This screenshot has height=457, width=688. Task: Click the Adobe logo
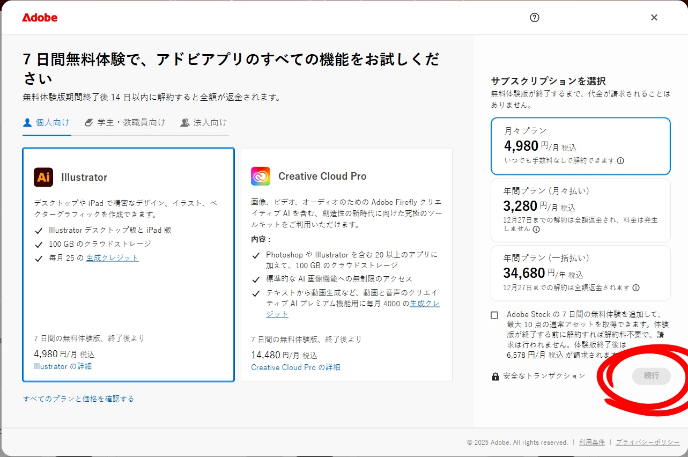pyautogui.click(x=40, y=18)
